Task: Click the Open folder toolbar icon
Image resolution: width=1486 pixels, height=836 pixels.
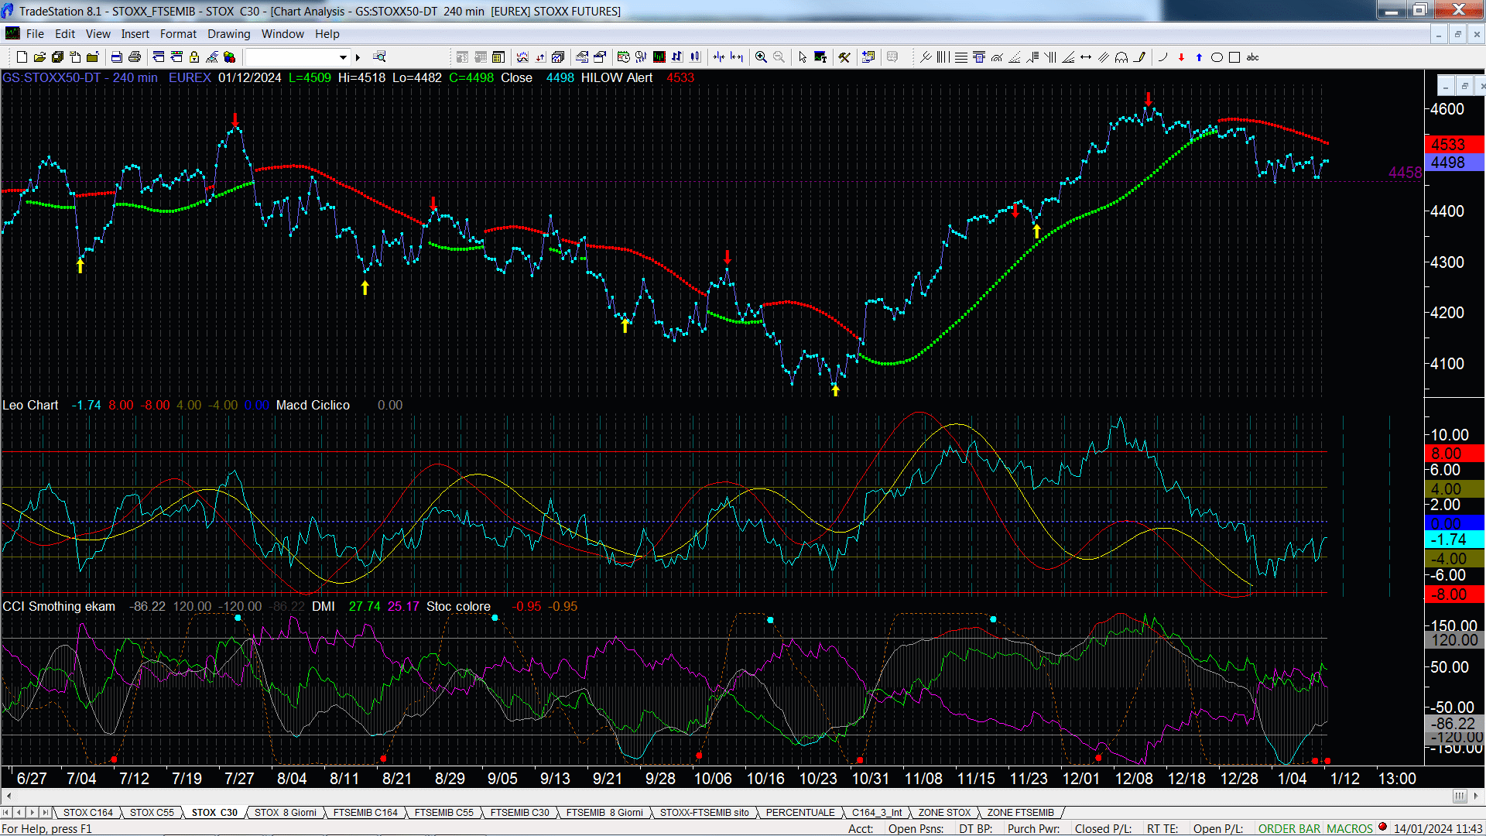Action: pos(39,57)
